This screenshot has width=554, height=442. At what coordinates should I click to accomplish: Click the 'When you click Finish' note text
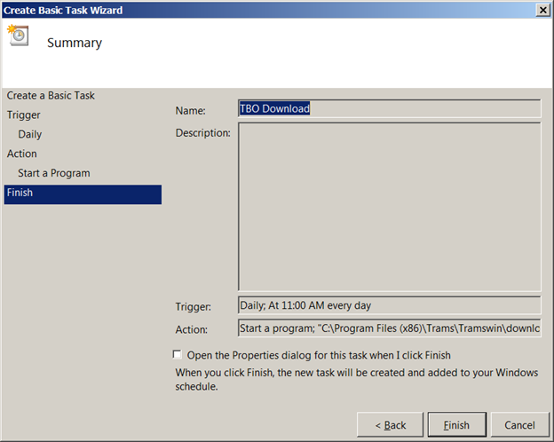[357, 380]
